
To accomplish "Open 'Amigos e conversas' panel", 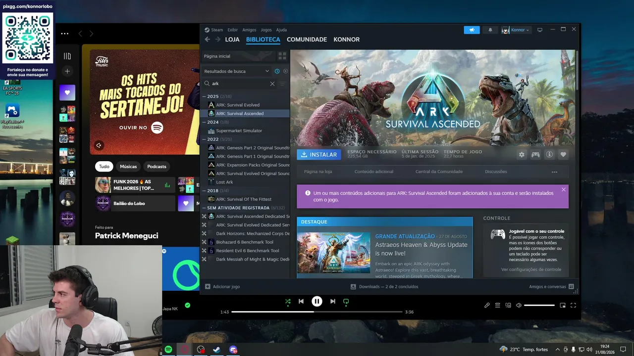I will tap(551, 286).
